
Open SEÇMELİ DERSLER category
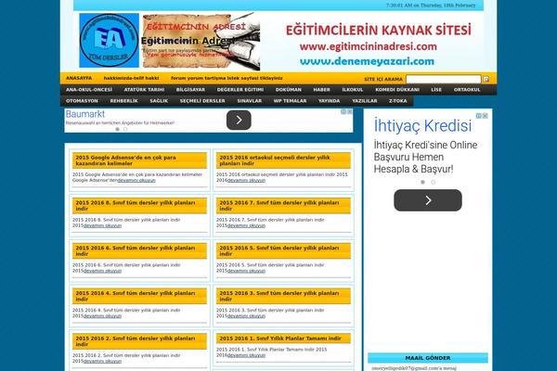202,101
